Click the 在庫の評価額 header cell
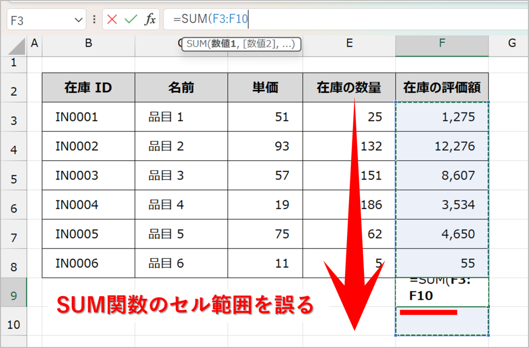The height and width of the screenshot is (348, 529). (x=442, y=88)
